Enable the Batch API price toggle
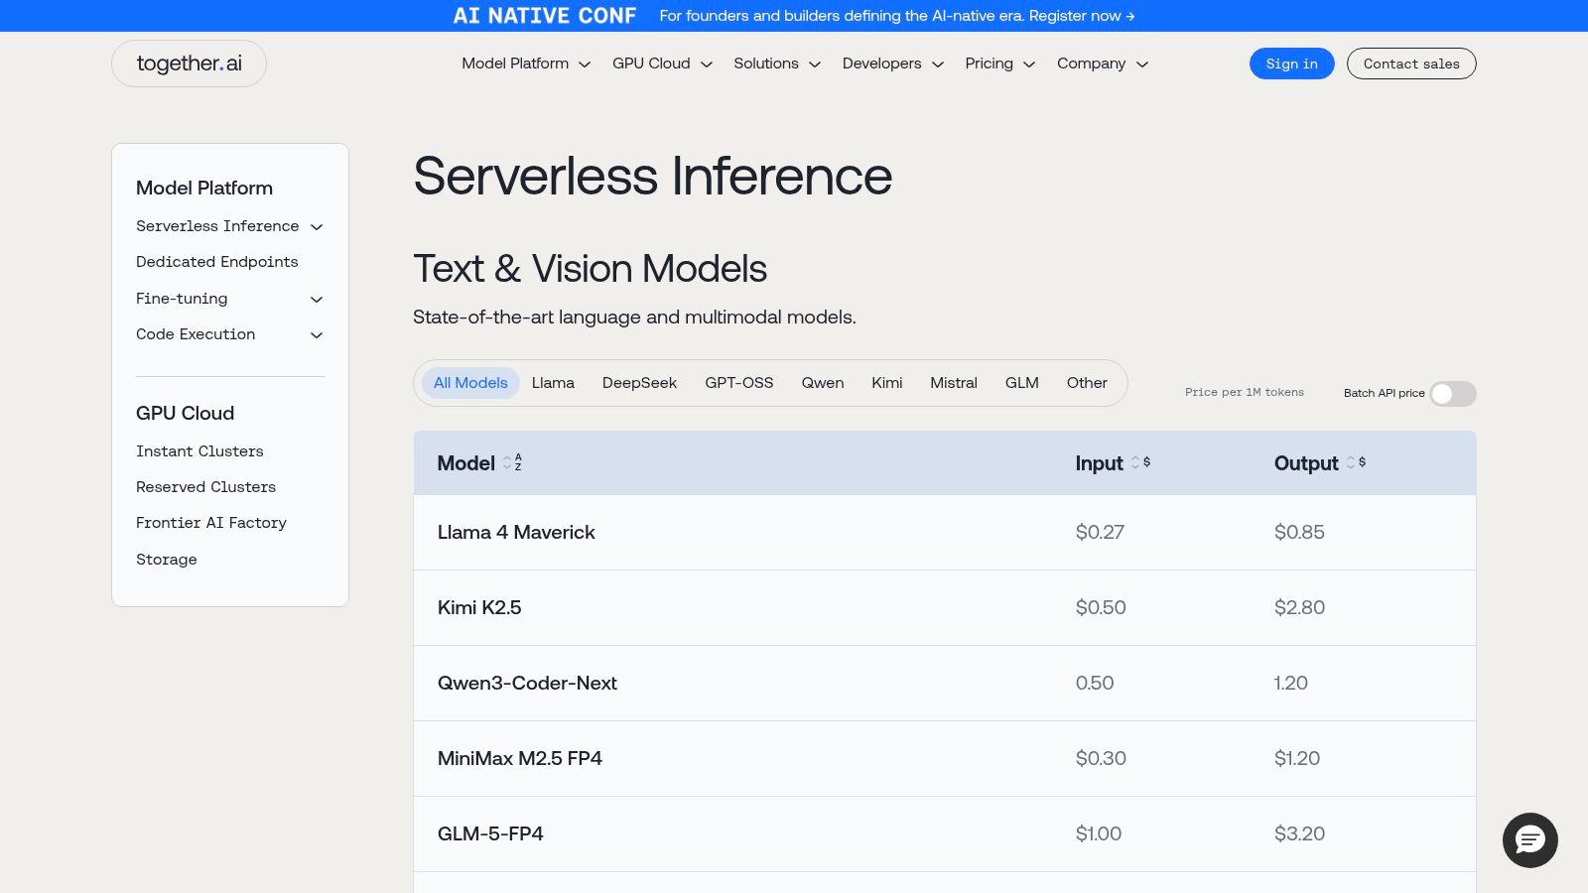Viewport: 1588px width, 893px height. pyautogui.click(x=1452, y=393)
